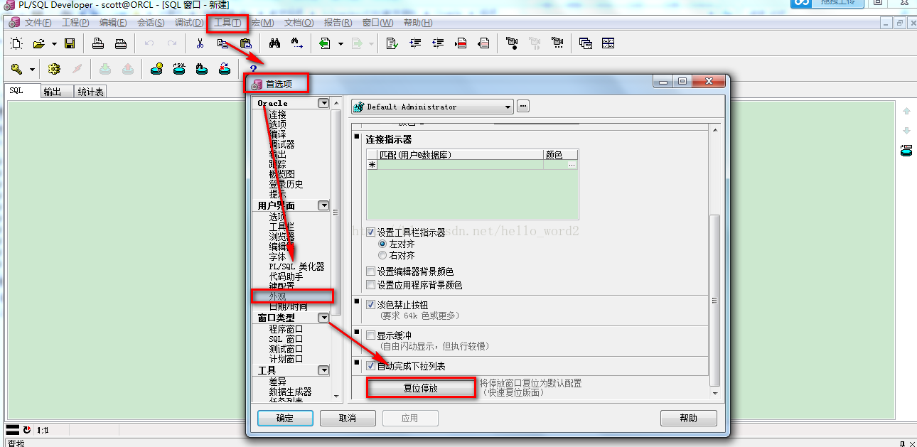Click the preferences category list scrollbar
Screen dimensions: 917x447
click(336, 212)
